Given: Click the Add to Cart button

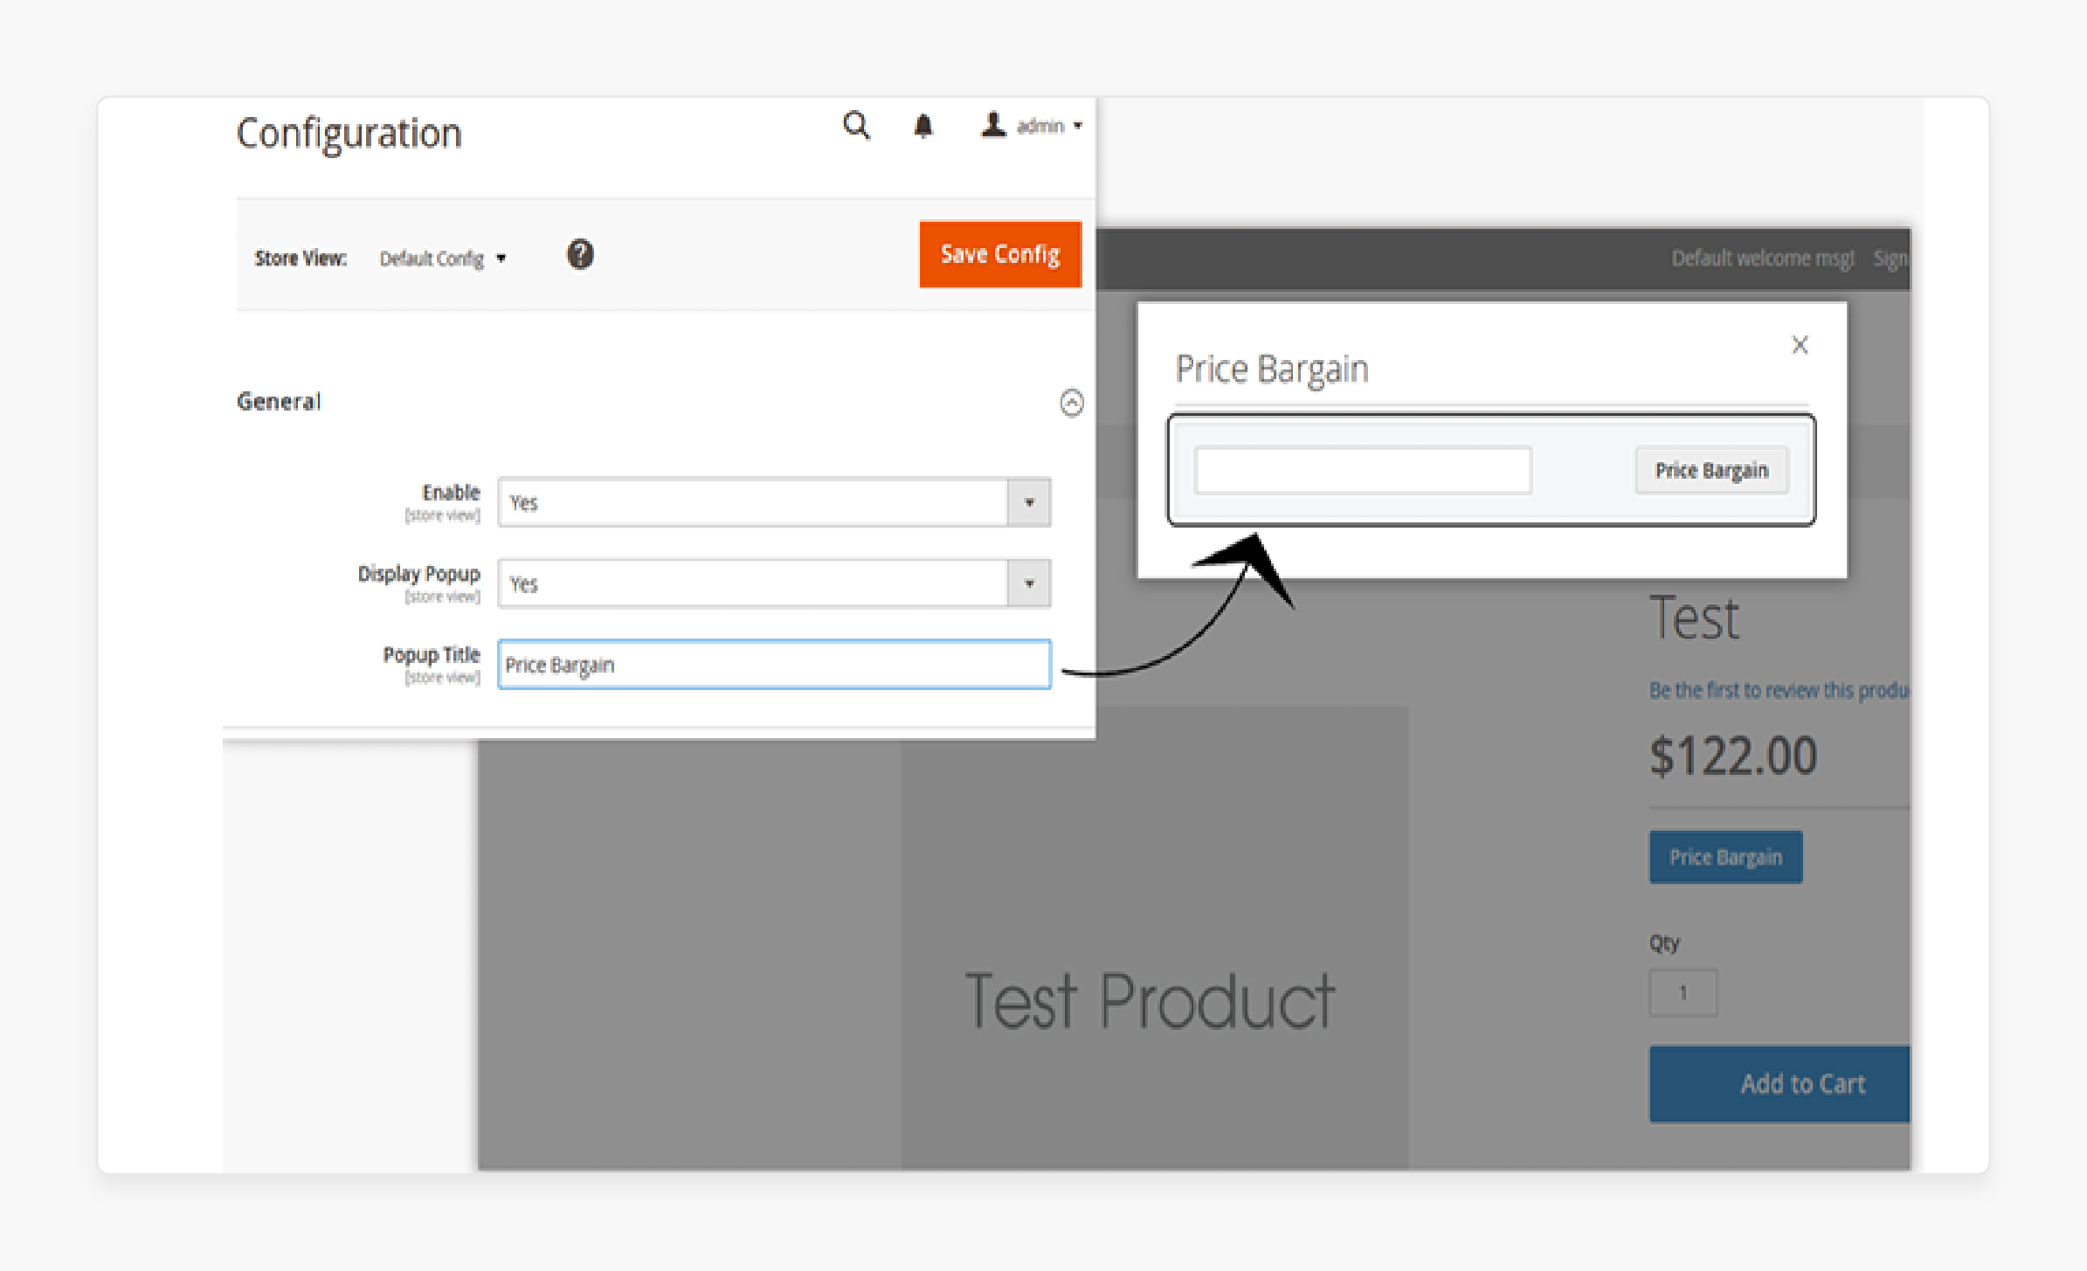Looking at the screenshot, I should coord(1779,1084).
